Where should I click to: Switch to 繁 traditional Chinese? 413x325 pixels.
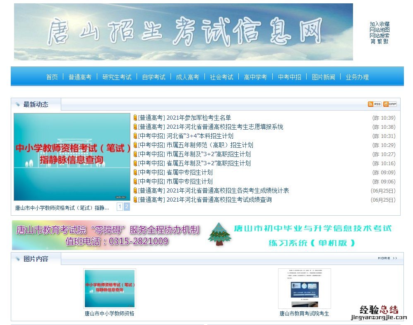[379, 41]
